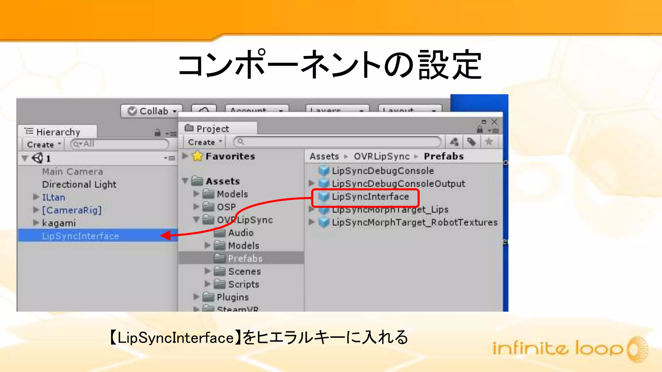Image resolution: width=662 pixels, height=372 pixels.
Task: Open the Project panel options menu
Action: (x=494, y=130)
